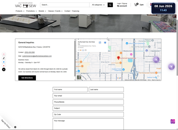Click the blue map directions diamond icon
Screen dimensions: 178x130
[105, 43]
